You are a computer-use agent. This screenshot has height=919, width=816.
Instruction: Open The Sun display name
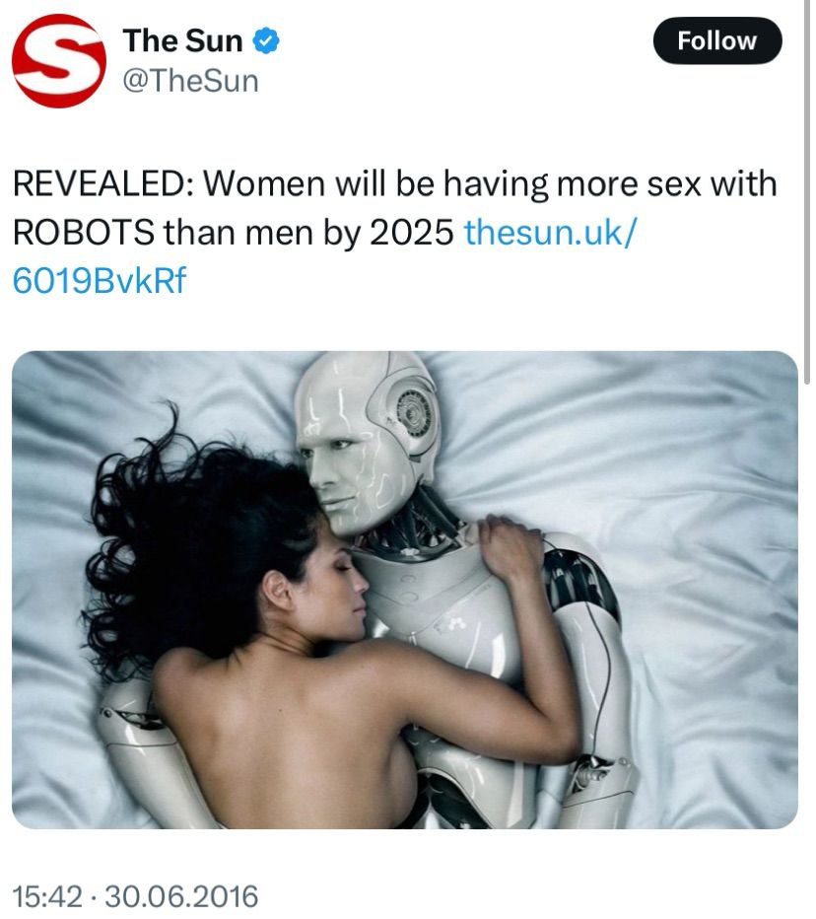click(x=182, y=41)
